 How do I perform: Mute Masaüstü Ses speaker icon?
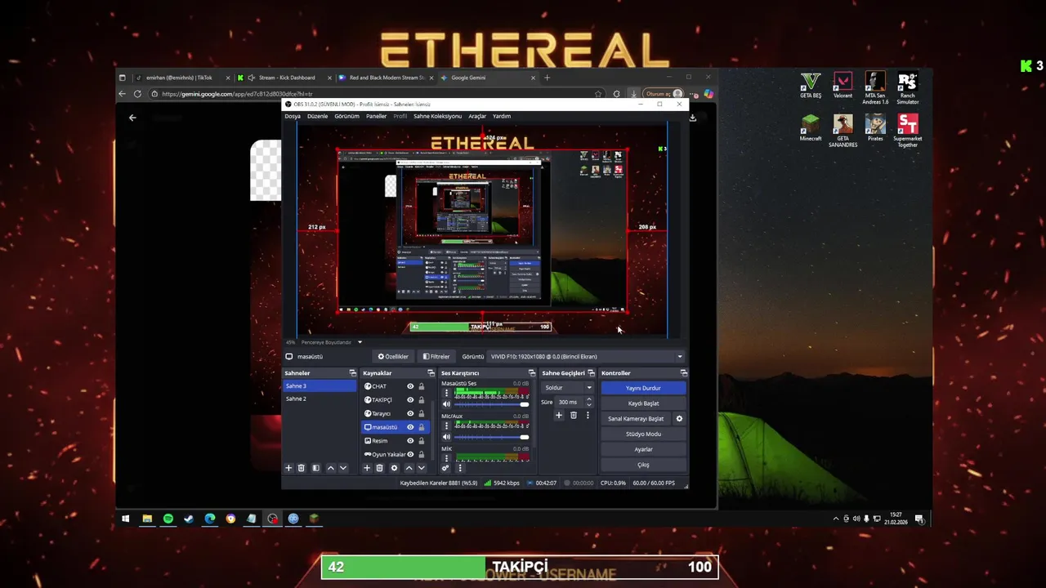click(x=446, y=404)
